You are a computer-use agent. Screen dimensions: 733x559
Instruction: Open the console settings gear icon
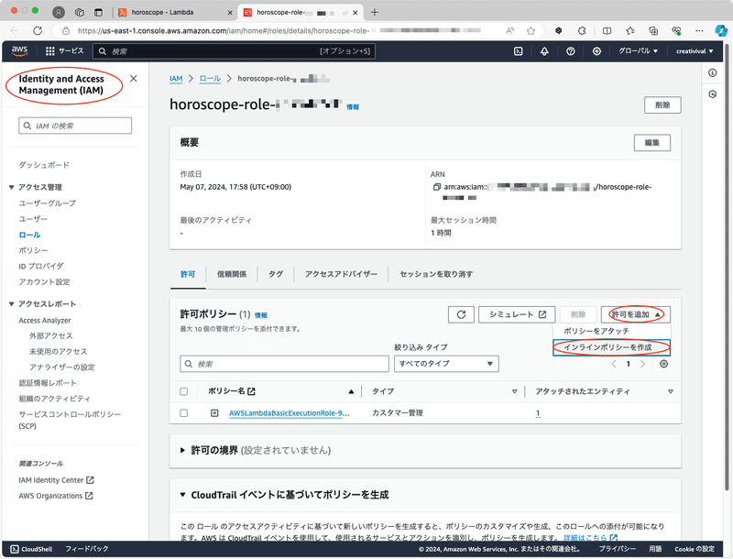(596, 51)
